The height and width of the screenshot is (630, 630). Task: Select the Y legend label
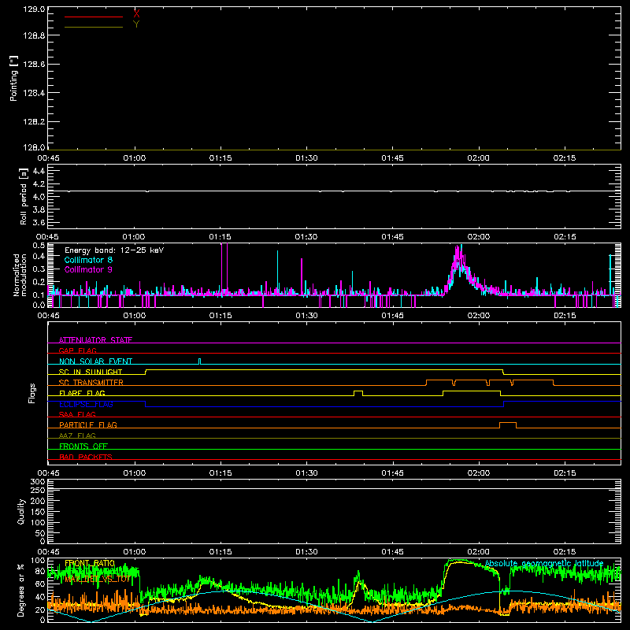(x=136, y=24)
